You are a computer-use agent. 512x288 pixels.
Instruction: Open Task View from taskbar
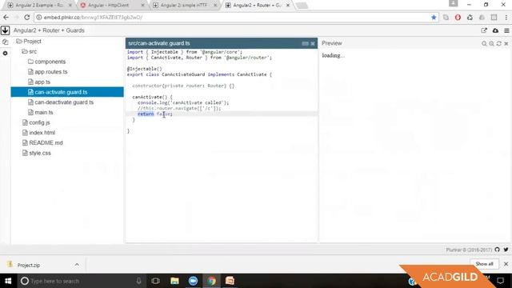pyautogui.click(x=156, y=281)
